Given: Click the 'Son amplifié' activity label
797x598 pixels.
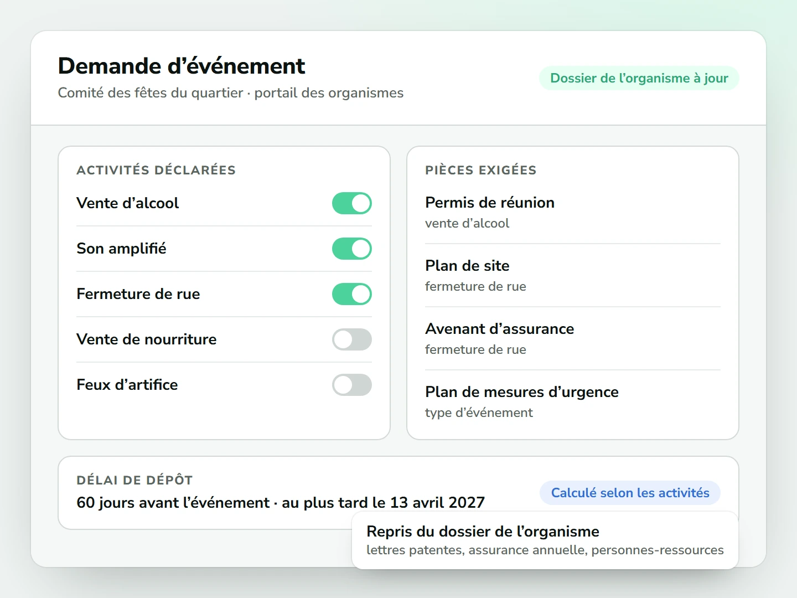Looking at the screenshot, I should point(122,249).
